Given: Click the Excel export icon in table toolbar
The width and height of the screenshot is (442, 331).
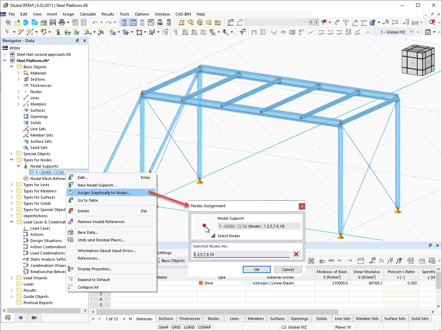Looking at the screenshot, I should (x=411, y=261).
